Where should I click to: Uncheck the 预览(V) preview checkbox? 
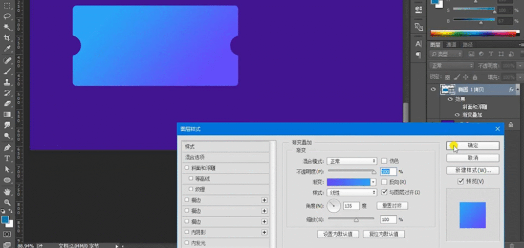click(461, 181)
